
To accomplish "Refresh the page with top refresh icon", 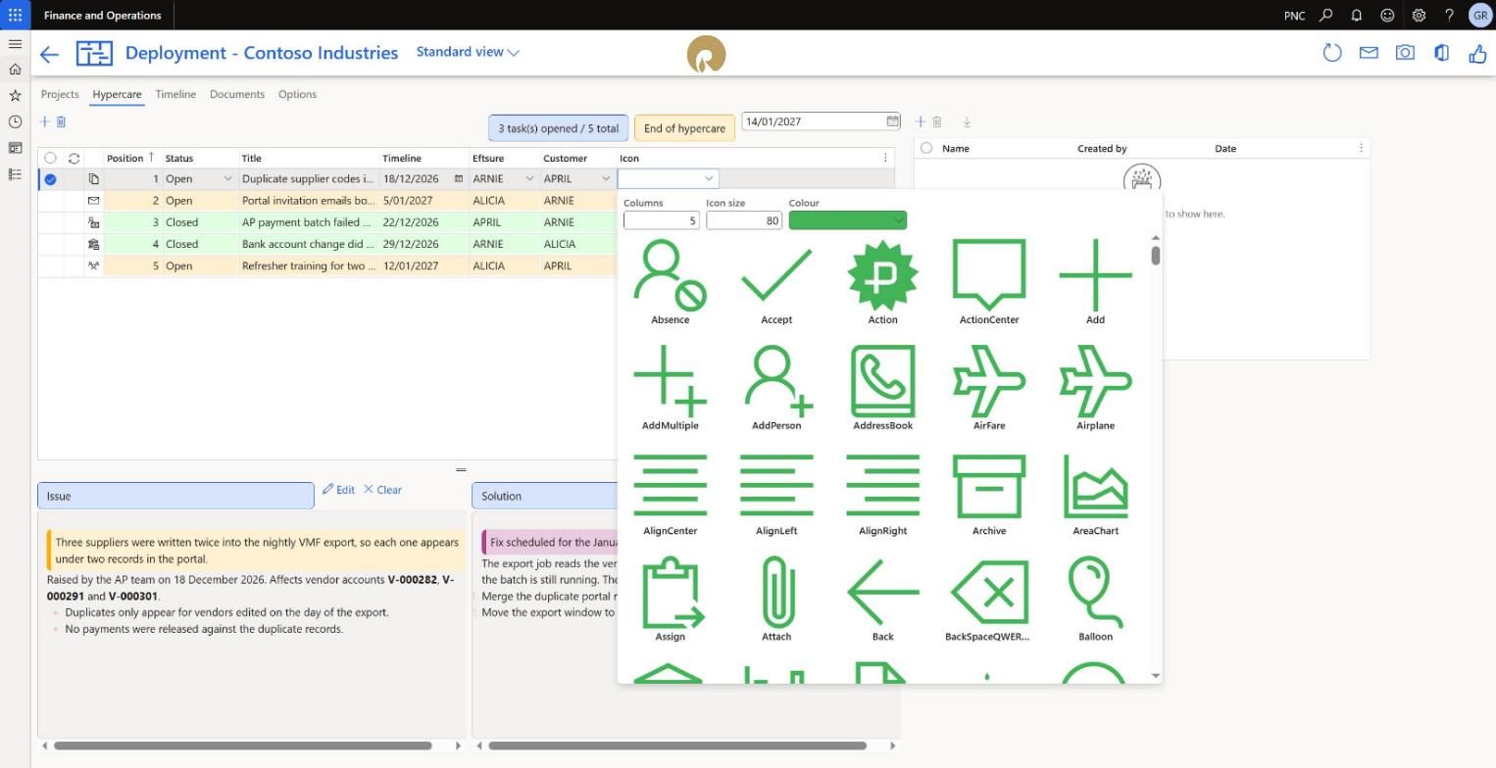I will click(x=1331, y=53).
